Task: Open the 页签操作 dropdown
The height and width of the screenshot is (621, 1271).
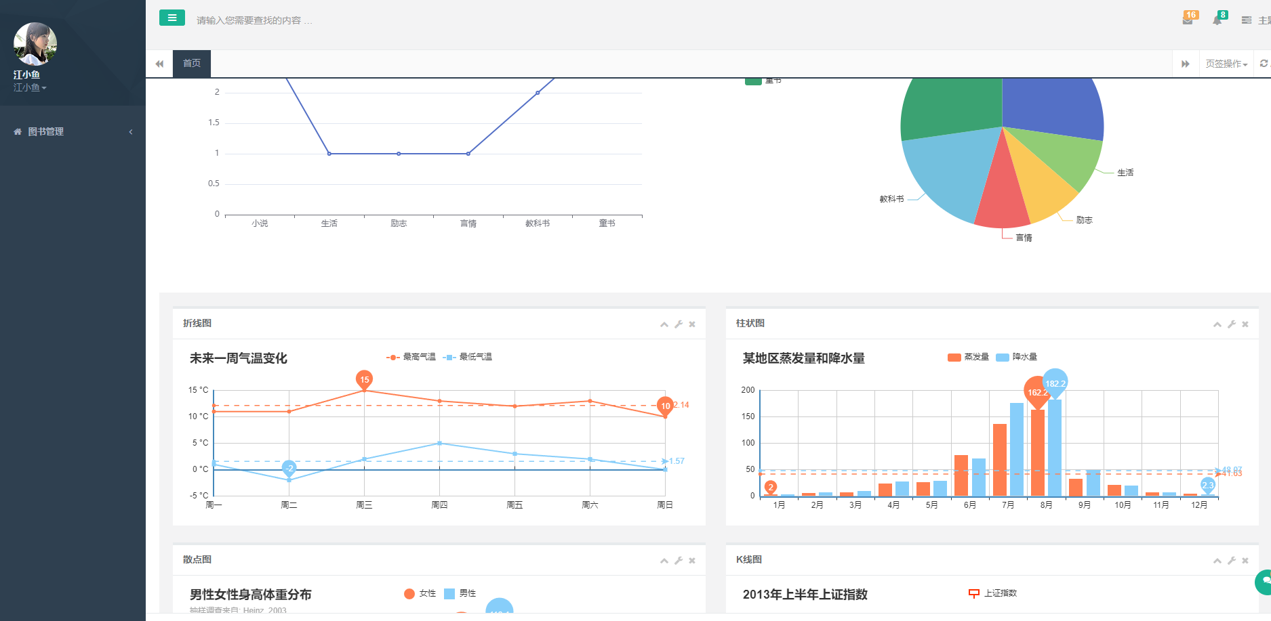Action: 1226,64
